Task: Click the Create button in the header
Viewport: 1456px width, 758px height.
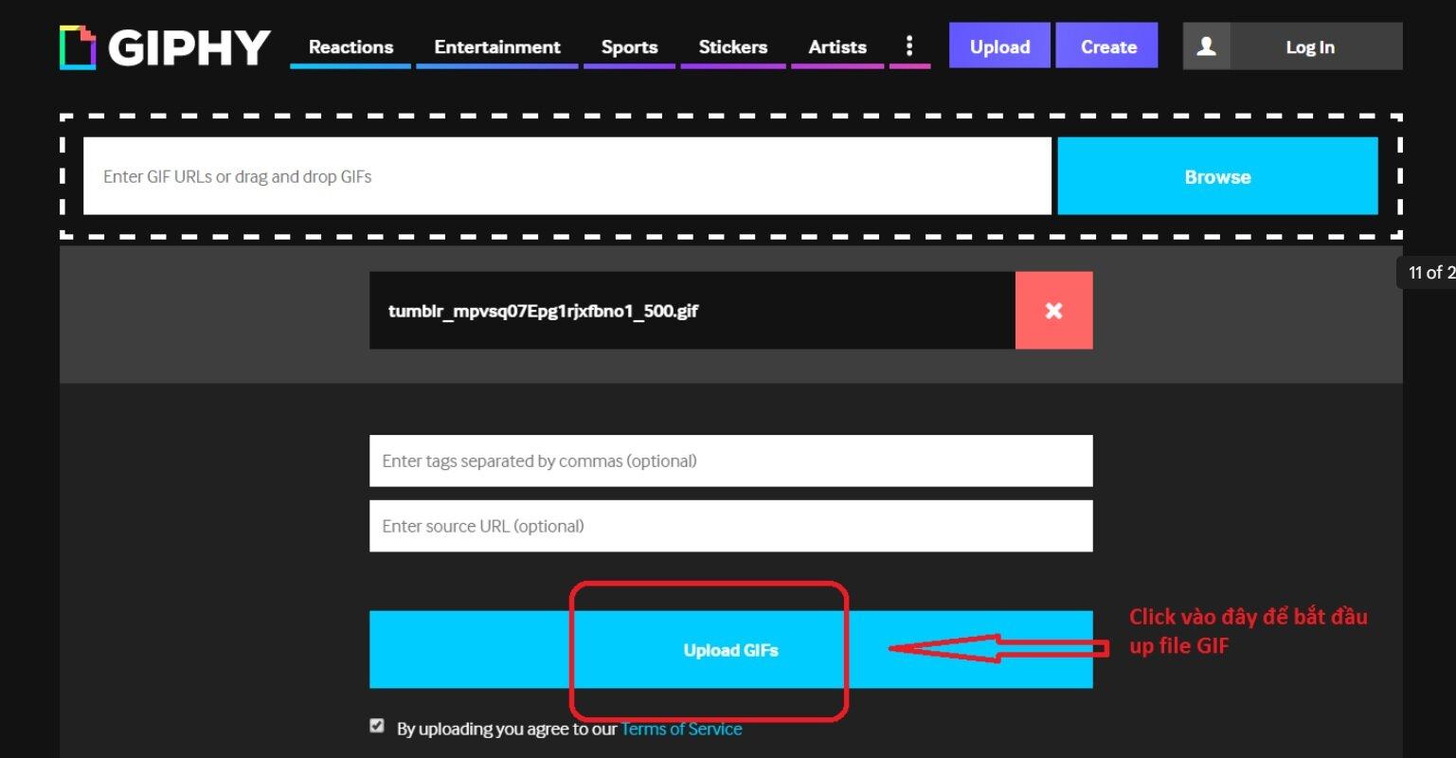Action: tap(1107, 46)
